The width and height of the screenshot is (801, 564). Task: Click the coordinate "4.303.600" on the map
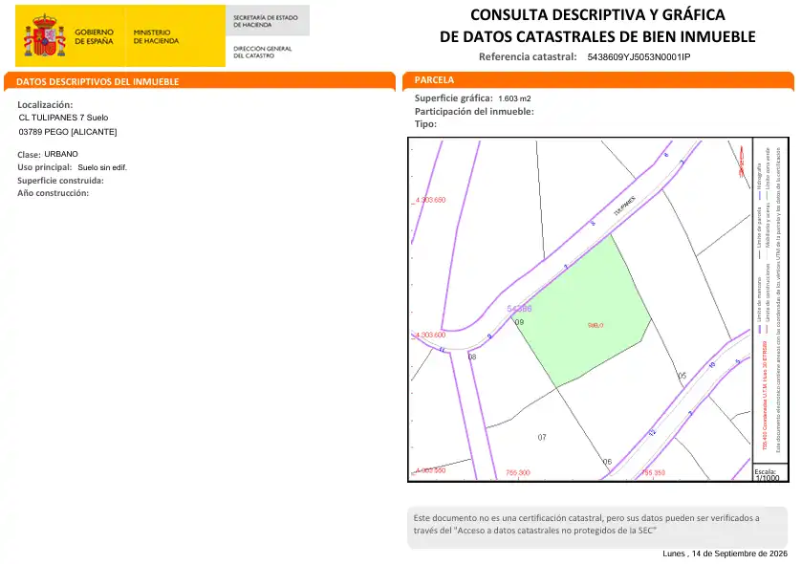(x=430, y=336)
